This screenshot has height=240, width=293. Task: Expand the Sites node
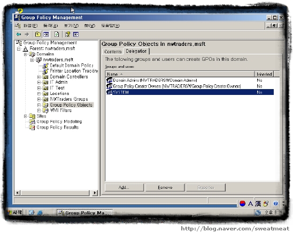26,116
